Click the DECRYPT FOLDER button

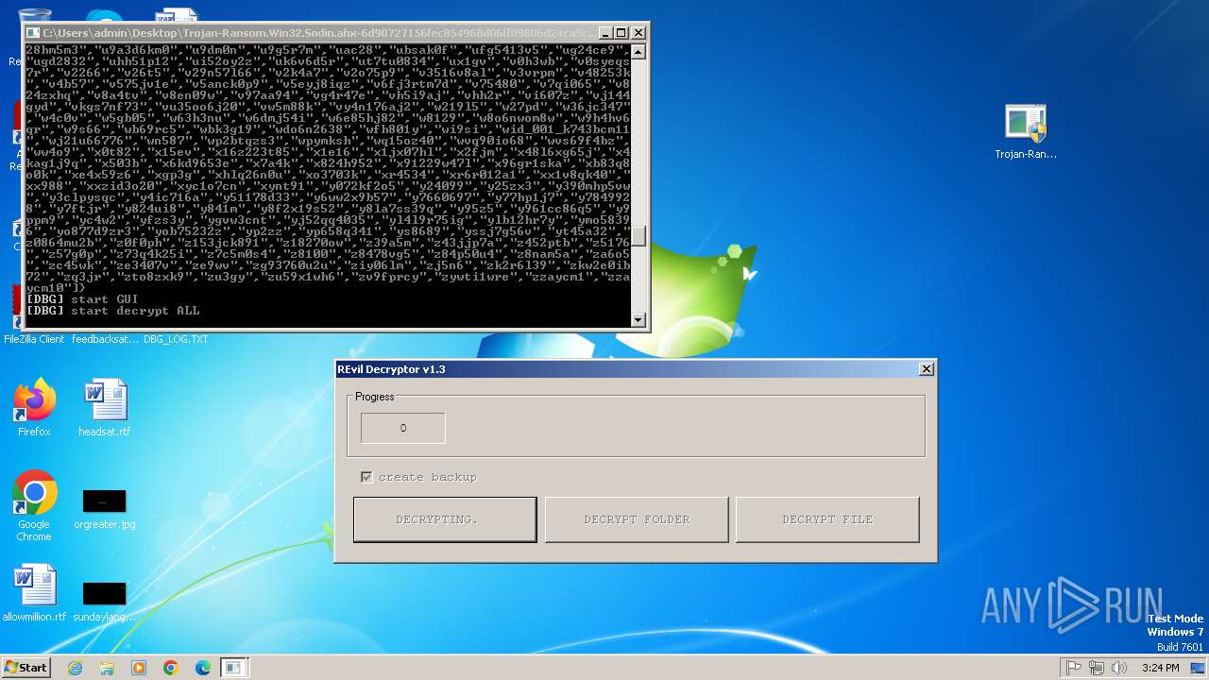(637, 519)
